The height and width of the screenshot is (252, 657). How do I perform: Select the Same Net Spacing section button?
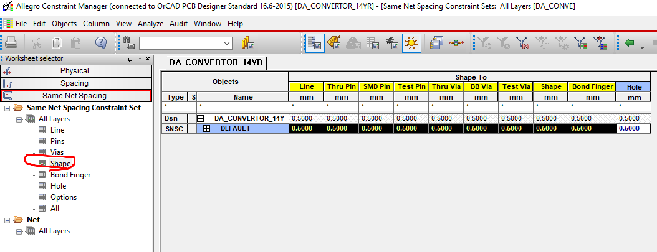coord(76,96)
